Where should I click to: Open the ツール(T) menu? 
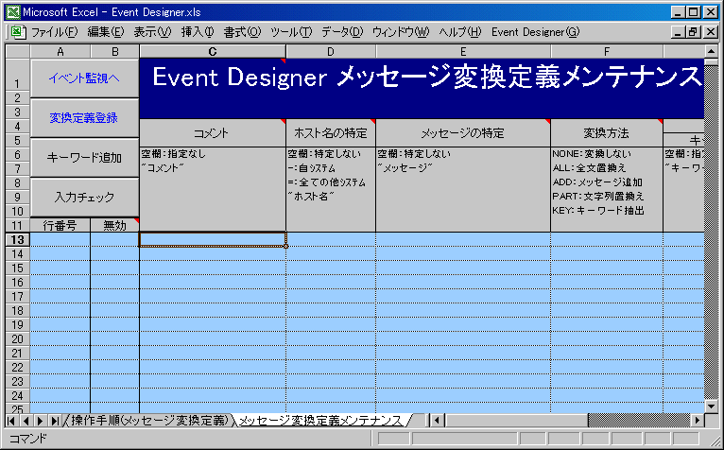pos(291,32)
